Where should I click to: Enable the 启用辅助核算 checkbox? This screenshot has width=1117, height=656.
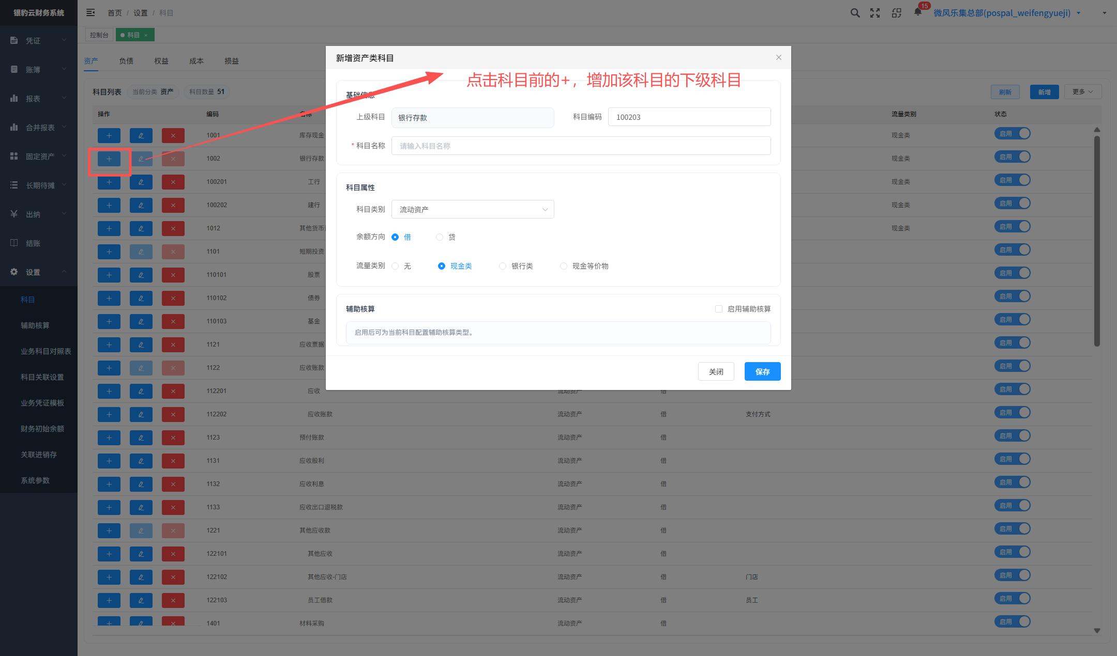click(719, 309)
